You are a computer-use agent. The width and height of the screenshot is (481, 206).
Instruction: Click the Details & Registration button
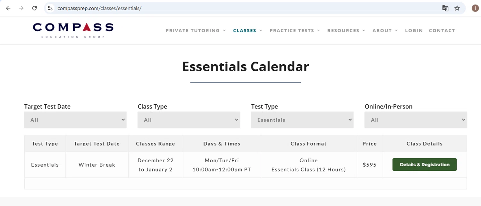click(x=424, y=165)
